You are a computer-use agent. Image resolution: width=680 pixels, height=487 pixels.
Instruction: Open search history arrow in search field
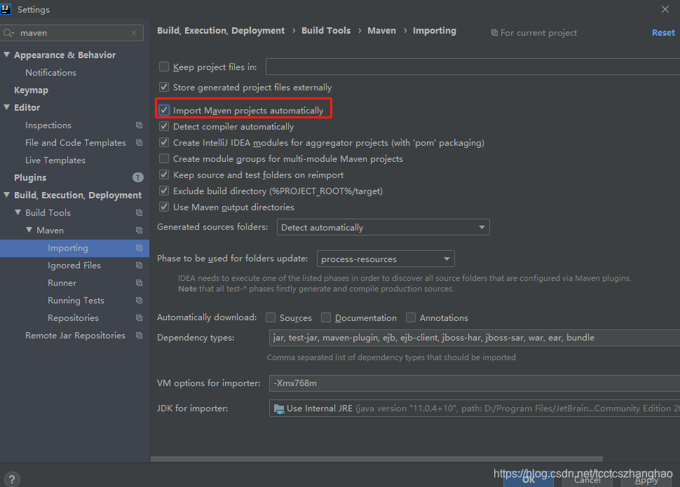click(x=13, y=34)
